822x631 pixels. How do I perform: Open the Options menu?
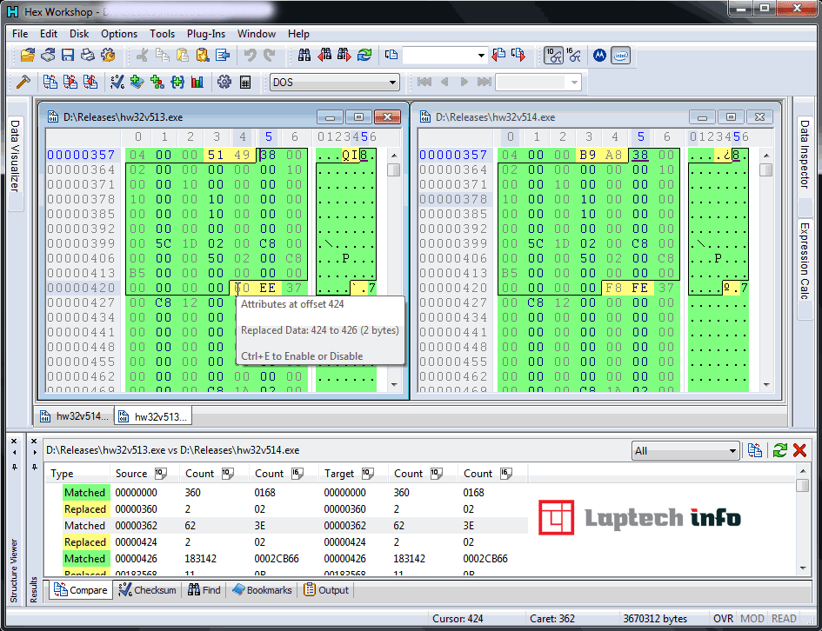(119, 34)
